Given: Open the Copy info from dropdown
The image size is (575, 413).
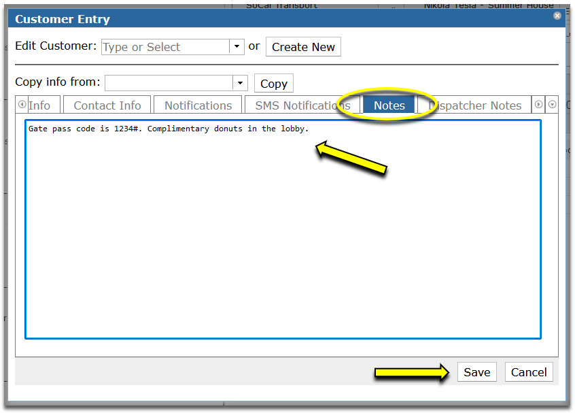Looking at the screenshot, I should pos(240,82).
